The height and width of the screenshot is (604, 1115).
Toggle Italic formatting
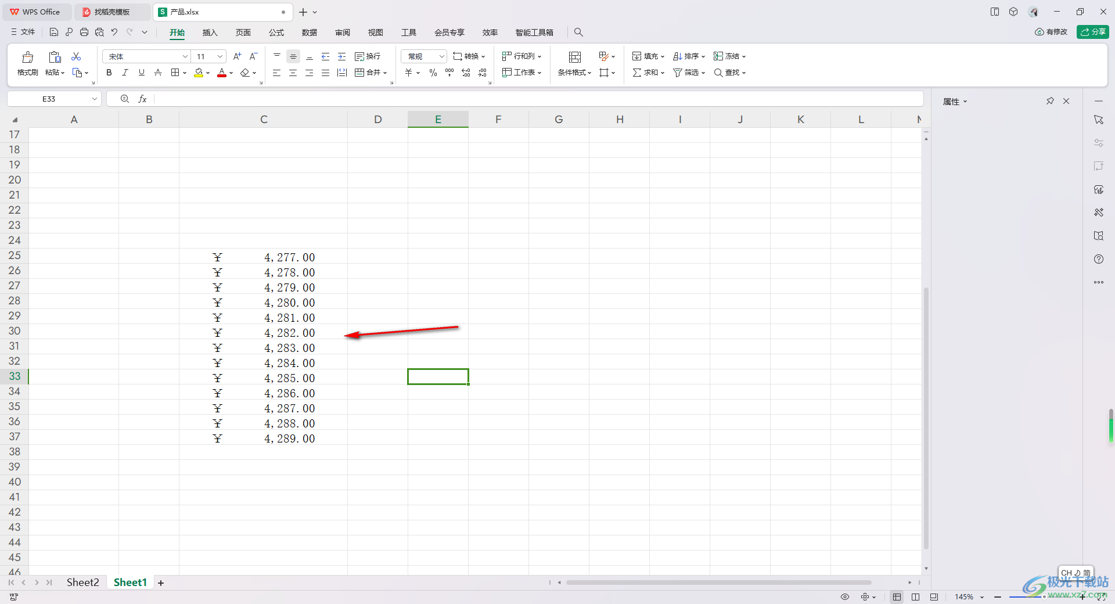[x=125, y=73]
